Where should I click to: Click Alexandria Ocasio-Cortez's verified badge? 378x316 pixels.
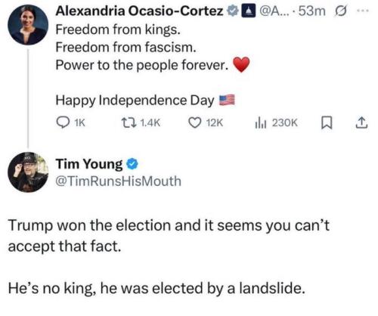pos(233,11)
